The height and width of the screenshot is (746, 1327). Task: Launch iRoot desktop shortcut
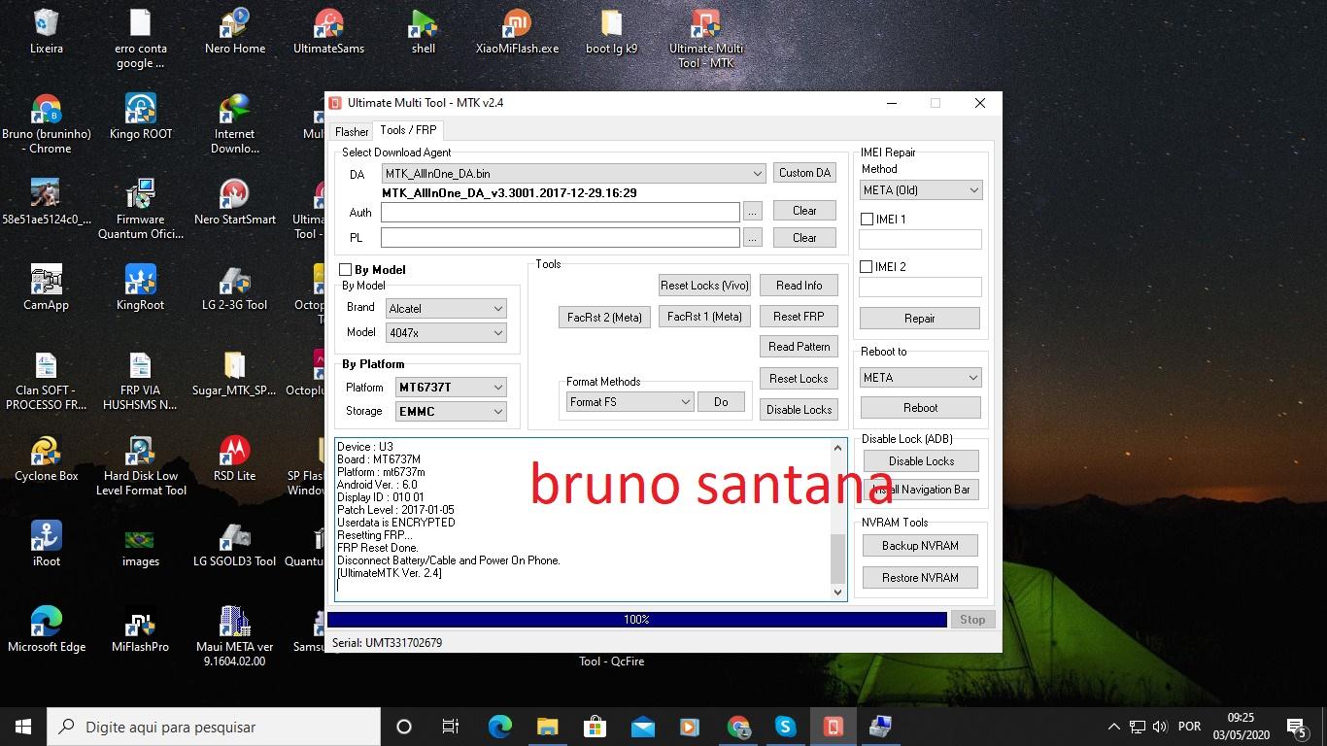[x=46, y=544]
